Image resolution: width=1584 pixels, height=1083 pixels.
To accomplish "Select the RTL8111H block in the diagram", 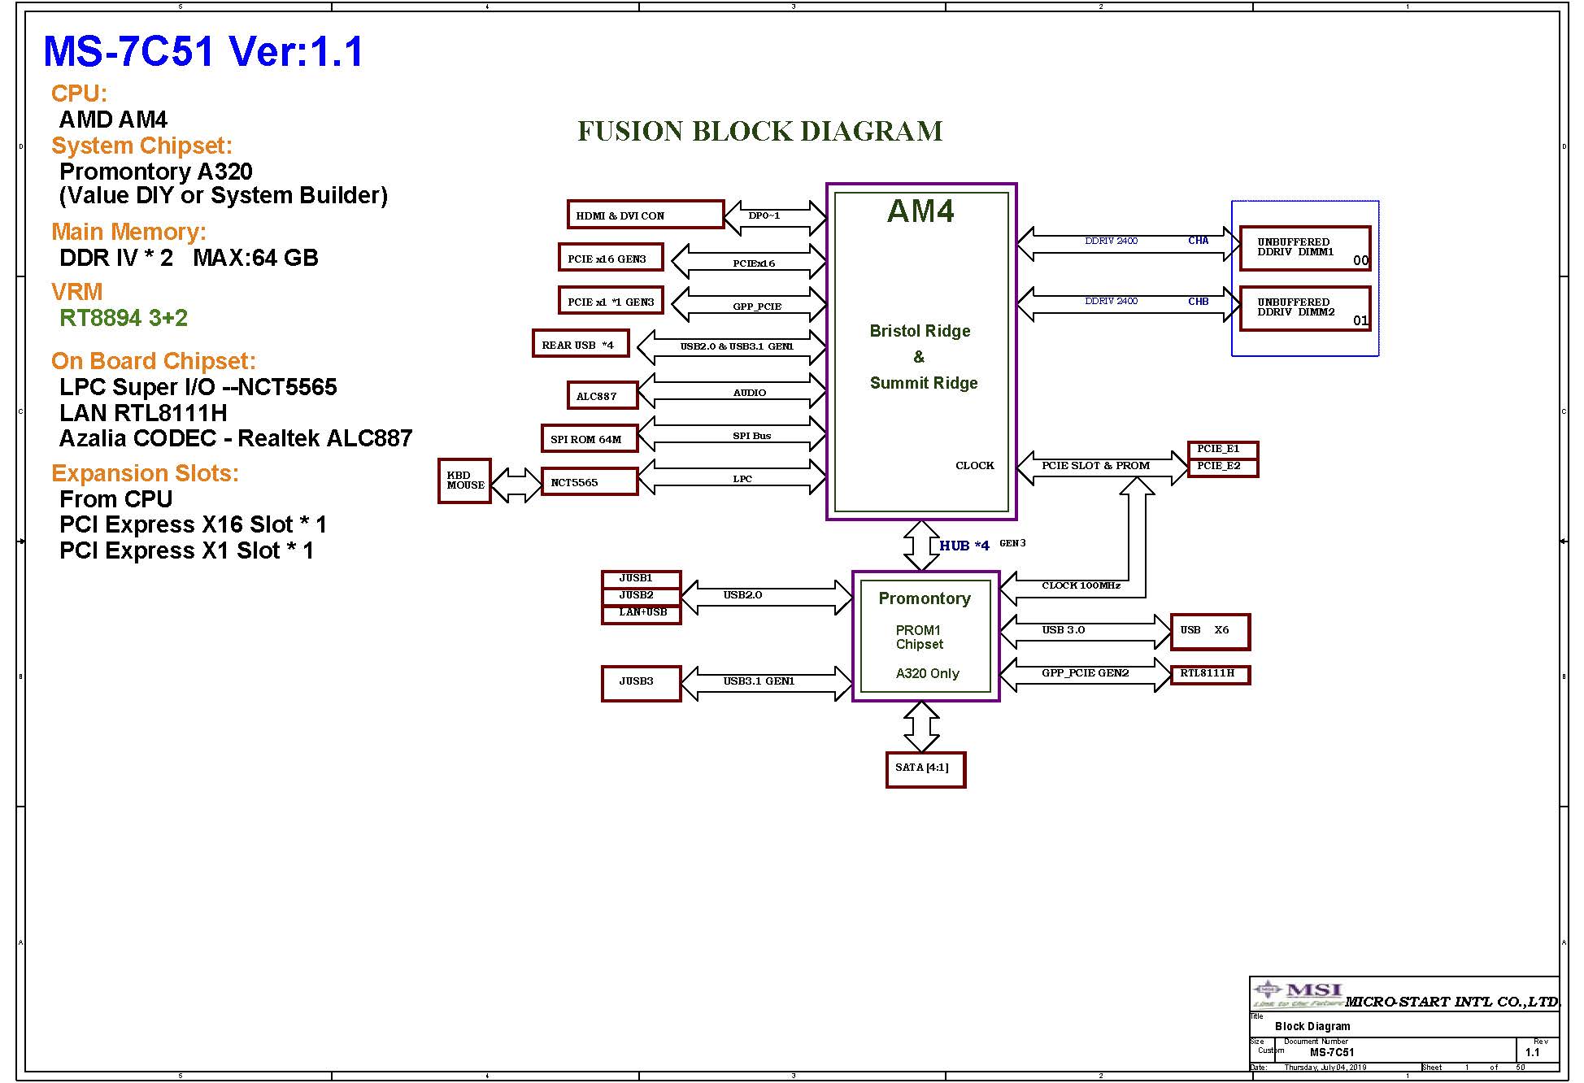I will pos(1210,674).
